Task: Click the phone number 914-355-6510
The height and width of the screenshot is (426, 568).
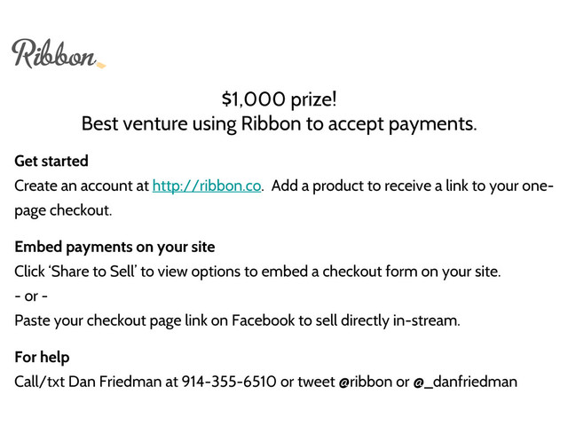Action: [228, 383]
